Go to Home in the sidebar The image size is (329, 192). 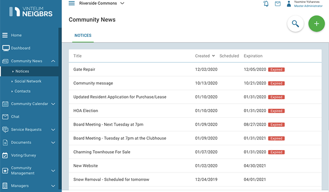click(17, 35)
